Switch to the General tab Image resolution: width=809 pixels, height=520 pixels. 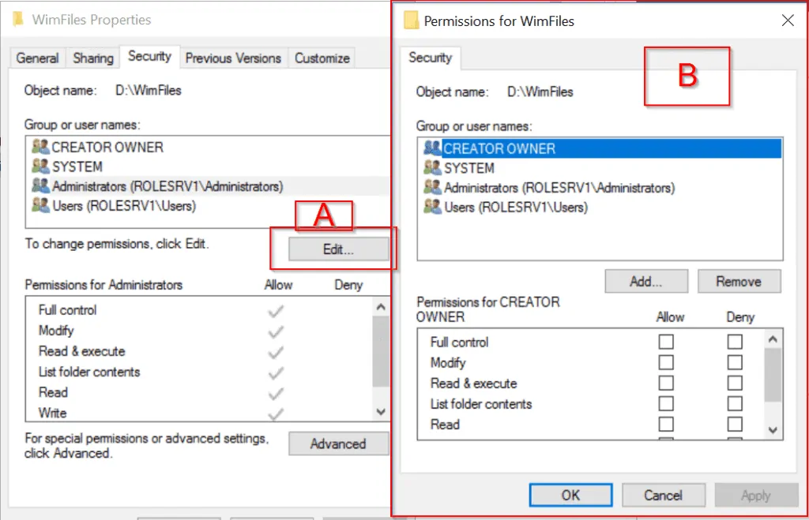(36, 58)
